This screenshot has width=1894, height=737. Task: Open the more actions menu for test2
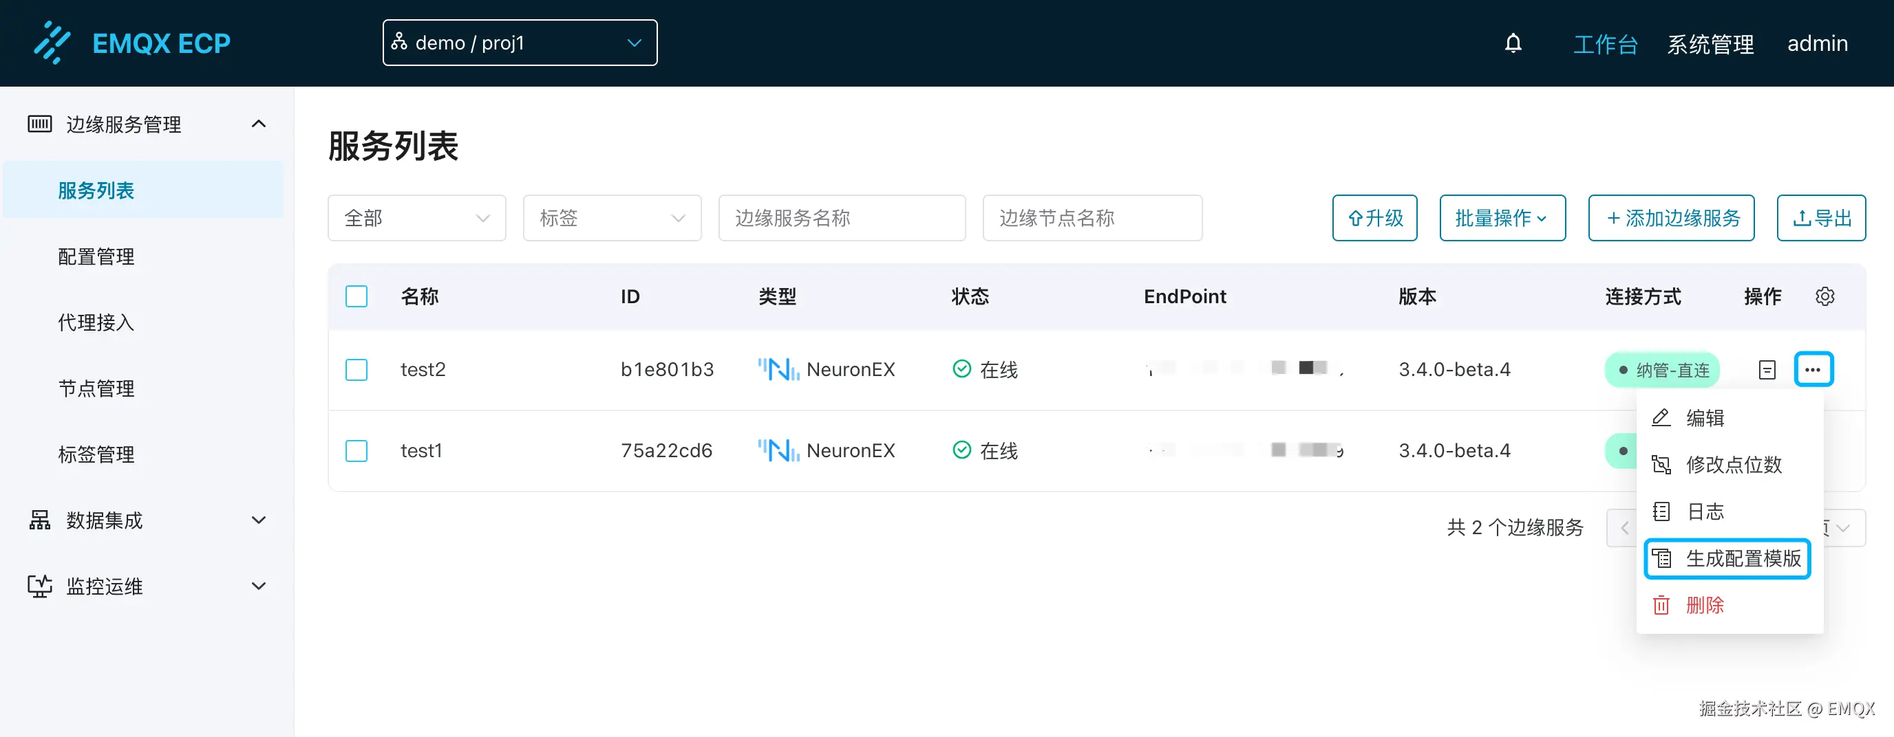tap(1813, 369)
